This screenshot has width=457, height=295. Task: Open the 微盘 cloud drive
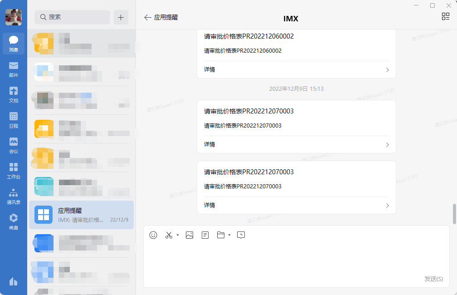pos(14,221)
